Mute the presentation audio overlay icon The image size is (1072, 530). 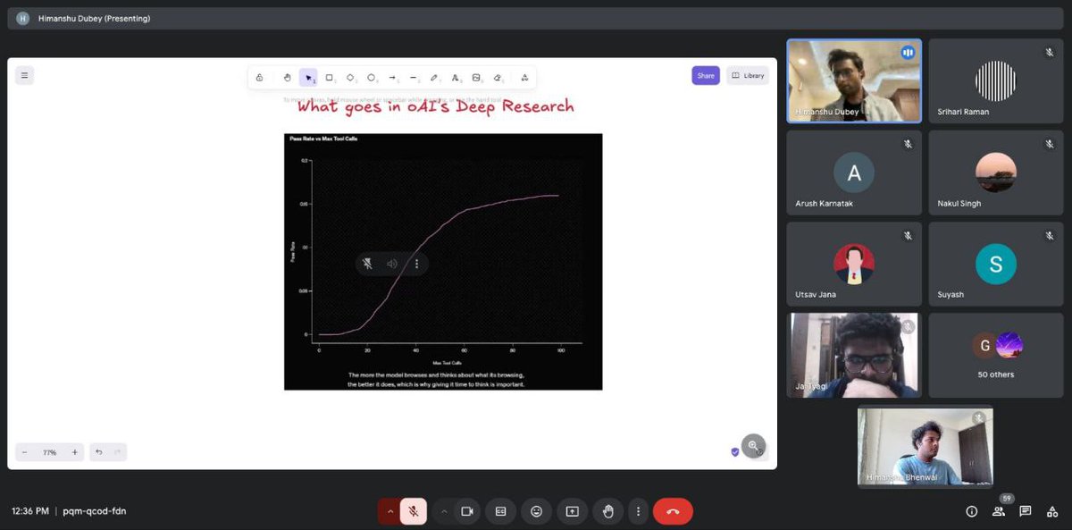click(x=367, y=264)
